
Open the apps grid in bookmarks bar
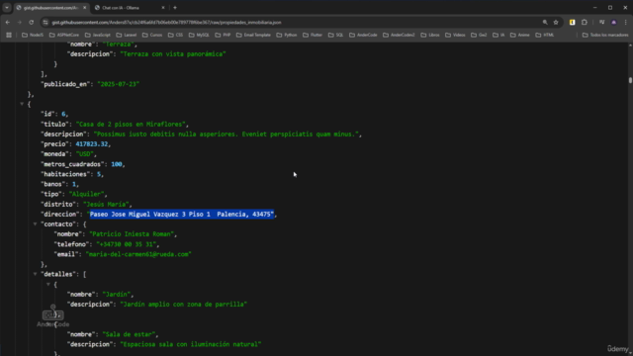click(9, 36)
